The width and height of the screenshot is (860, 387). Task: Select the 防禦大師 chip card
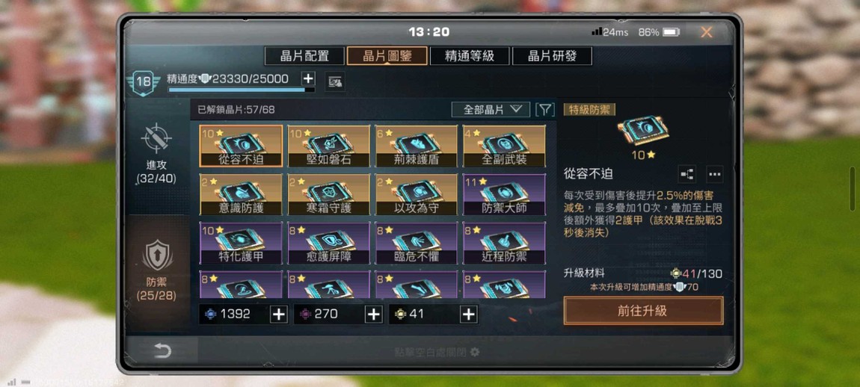pos(505,194)
